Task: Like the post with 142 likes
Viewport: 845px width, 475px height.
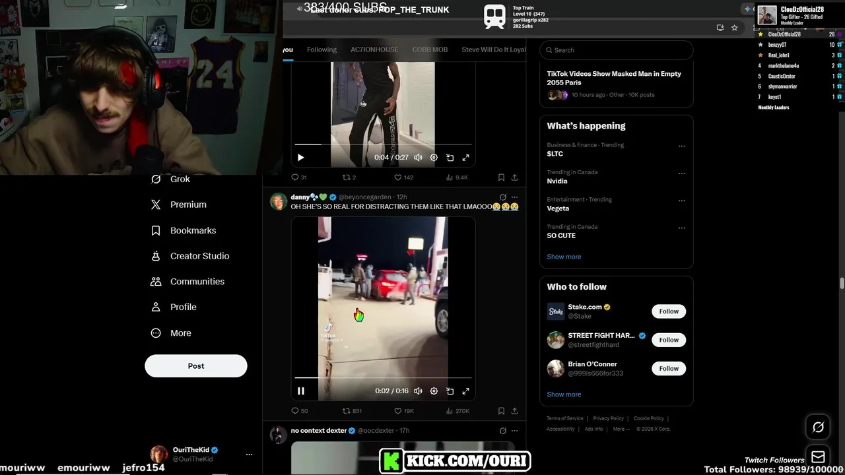Action: pos(403,177)
